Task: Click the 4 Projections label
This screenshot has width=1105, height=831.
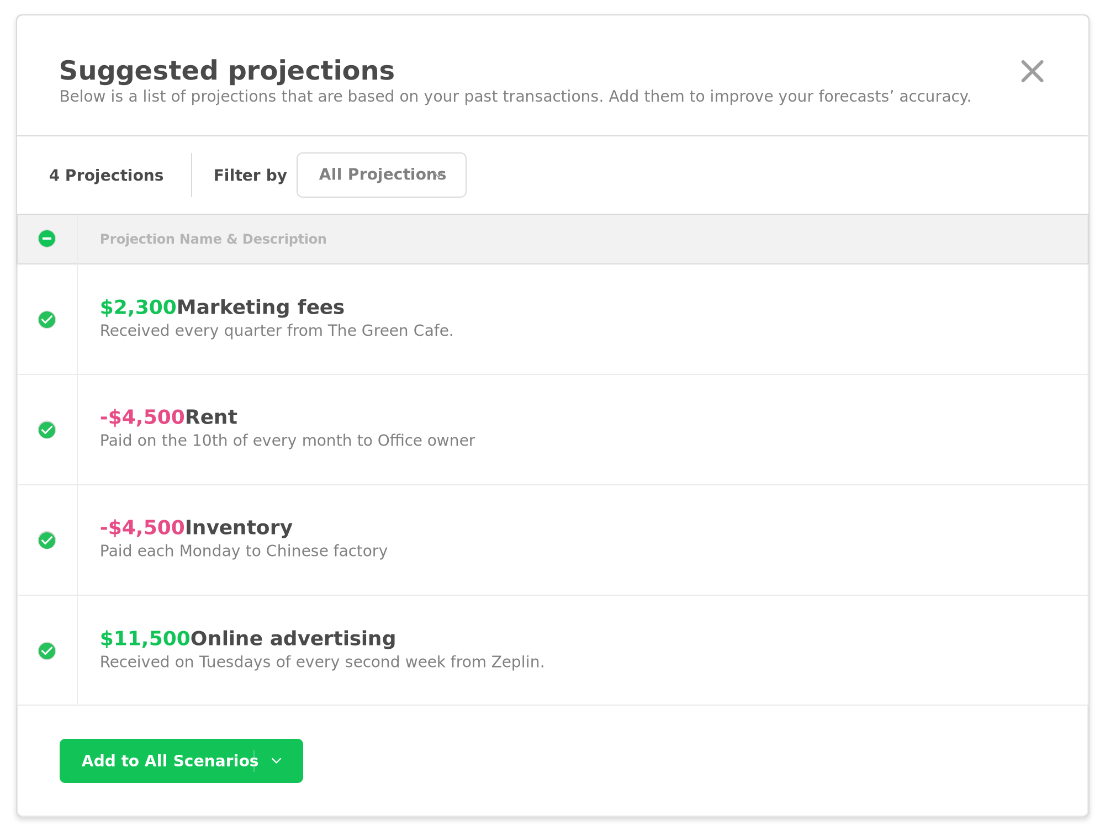Action: coord(106,174)
